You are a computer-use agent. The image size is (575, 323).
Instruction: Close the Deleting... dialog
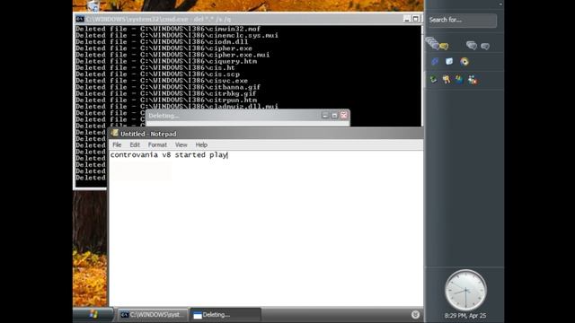coord(344,116)
